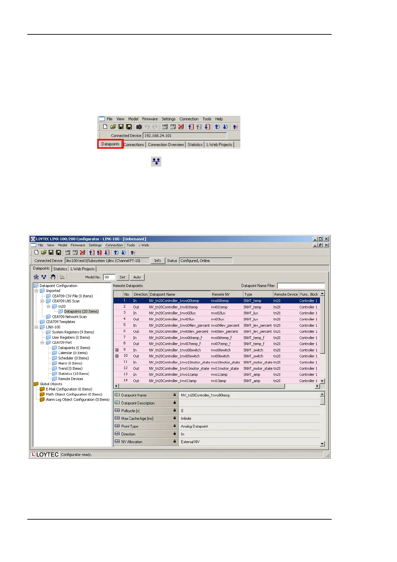Click the Auto model number button
Screen dimensions: 397x562
pos(137,277)
